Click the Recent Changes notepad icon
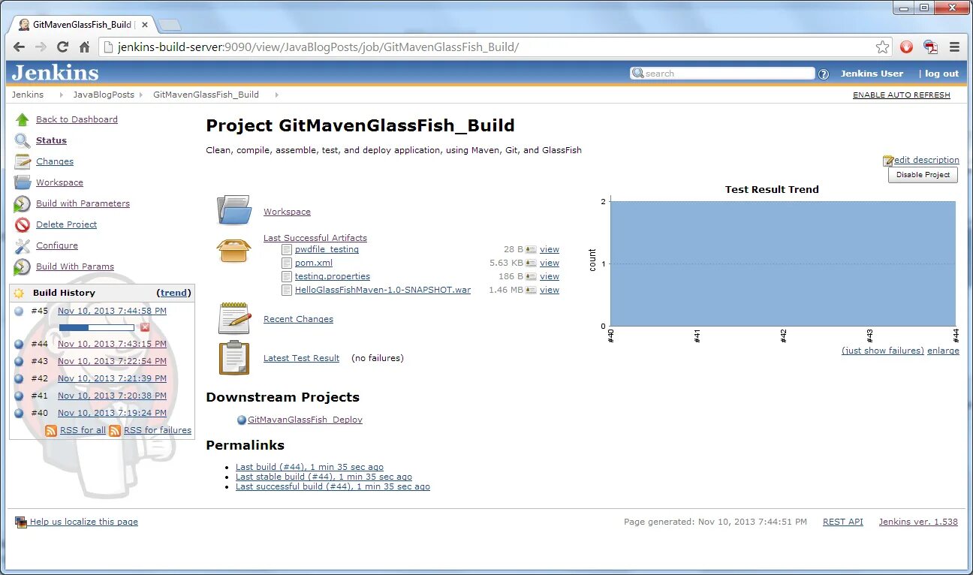The width and height of the screenshot is (973, 575). pos(234,318)
